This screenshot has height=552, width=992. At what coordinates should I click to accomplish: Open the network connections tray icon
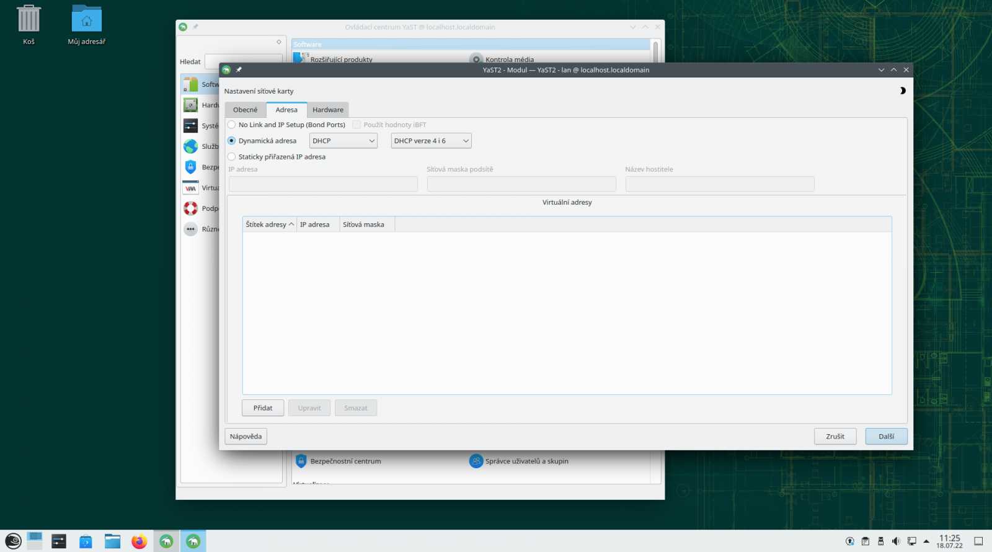coord(911,541)
